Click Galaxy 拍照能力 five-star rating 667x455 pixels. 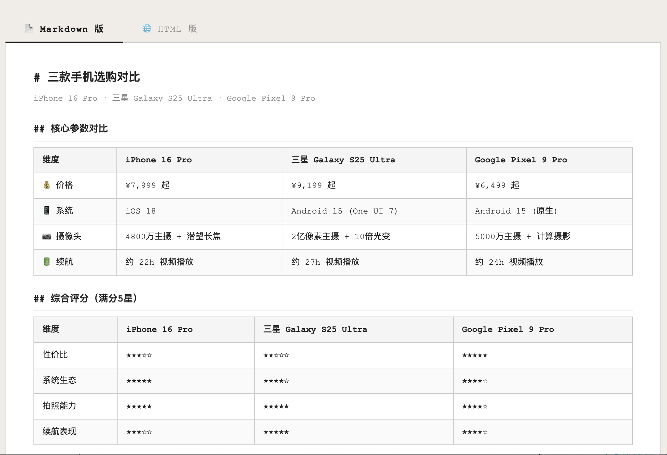tap(276, 407)
